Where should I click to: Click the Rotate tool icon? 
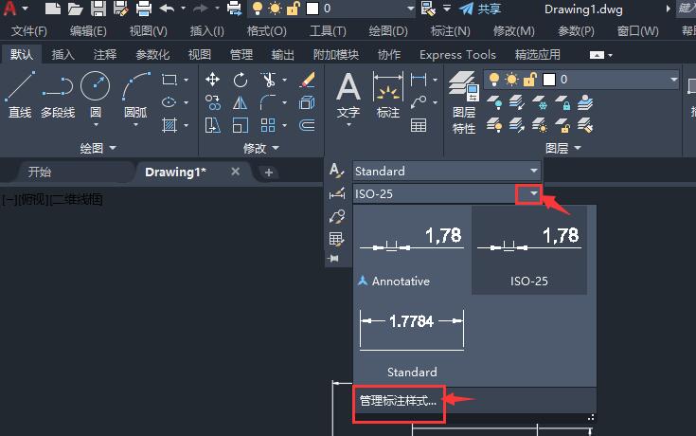pos(241,80)
